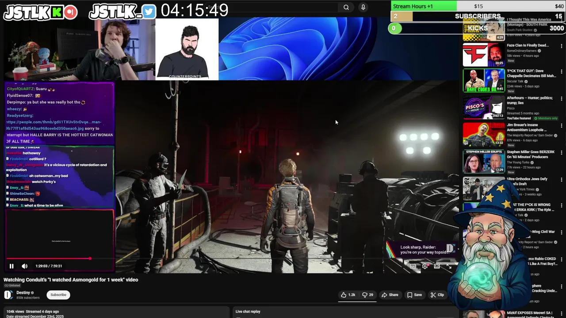The image size is (566, 318).
Task: Save the video to a playlist
Action: click(414, 295)
